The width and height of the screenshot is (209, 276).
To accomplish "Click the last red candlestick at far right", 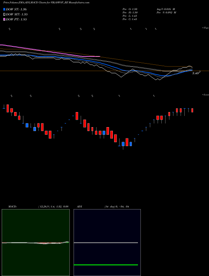I will click(x=192, y=110).
